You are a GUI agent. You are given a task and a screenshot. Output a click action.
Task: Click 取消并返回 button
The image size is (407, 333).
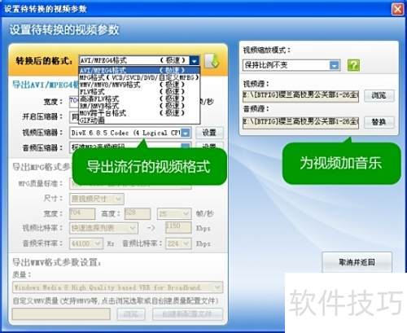coord(357,262)
